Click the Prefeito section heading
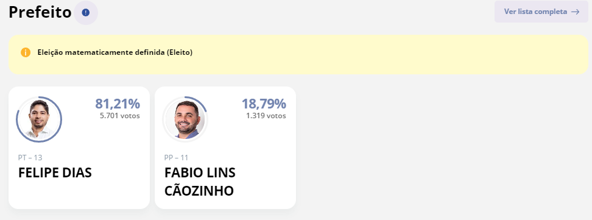Image resolution: width=592 pixels, height=220 pixels. pyautogui.click(x=40, y=12)
